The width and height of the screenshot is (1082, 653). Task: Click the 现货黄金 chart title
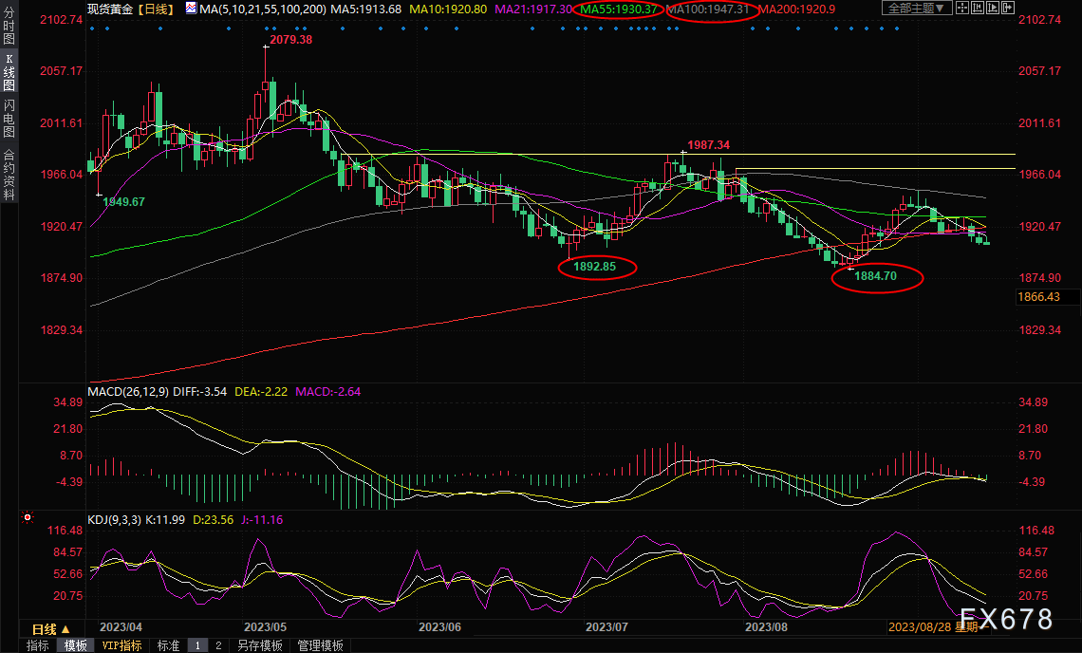click(x=110, y=9)
